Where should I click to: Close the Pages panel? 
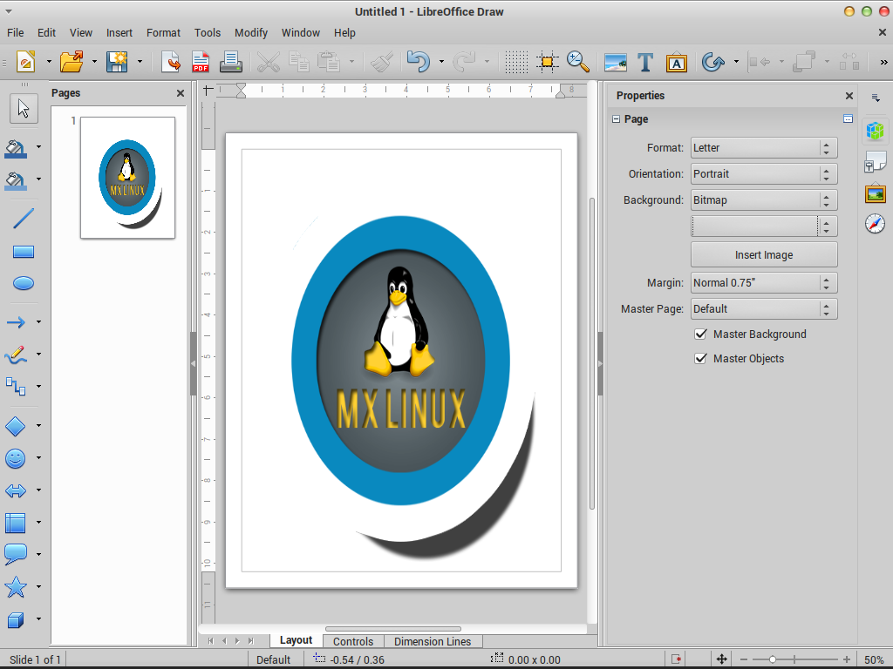point(181,93)
